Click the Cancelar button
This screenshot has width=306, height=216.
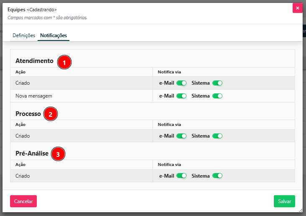click(x=23, y=201)
